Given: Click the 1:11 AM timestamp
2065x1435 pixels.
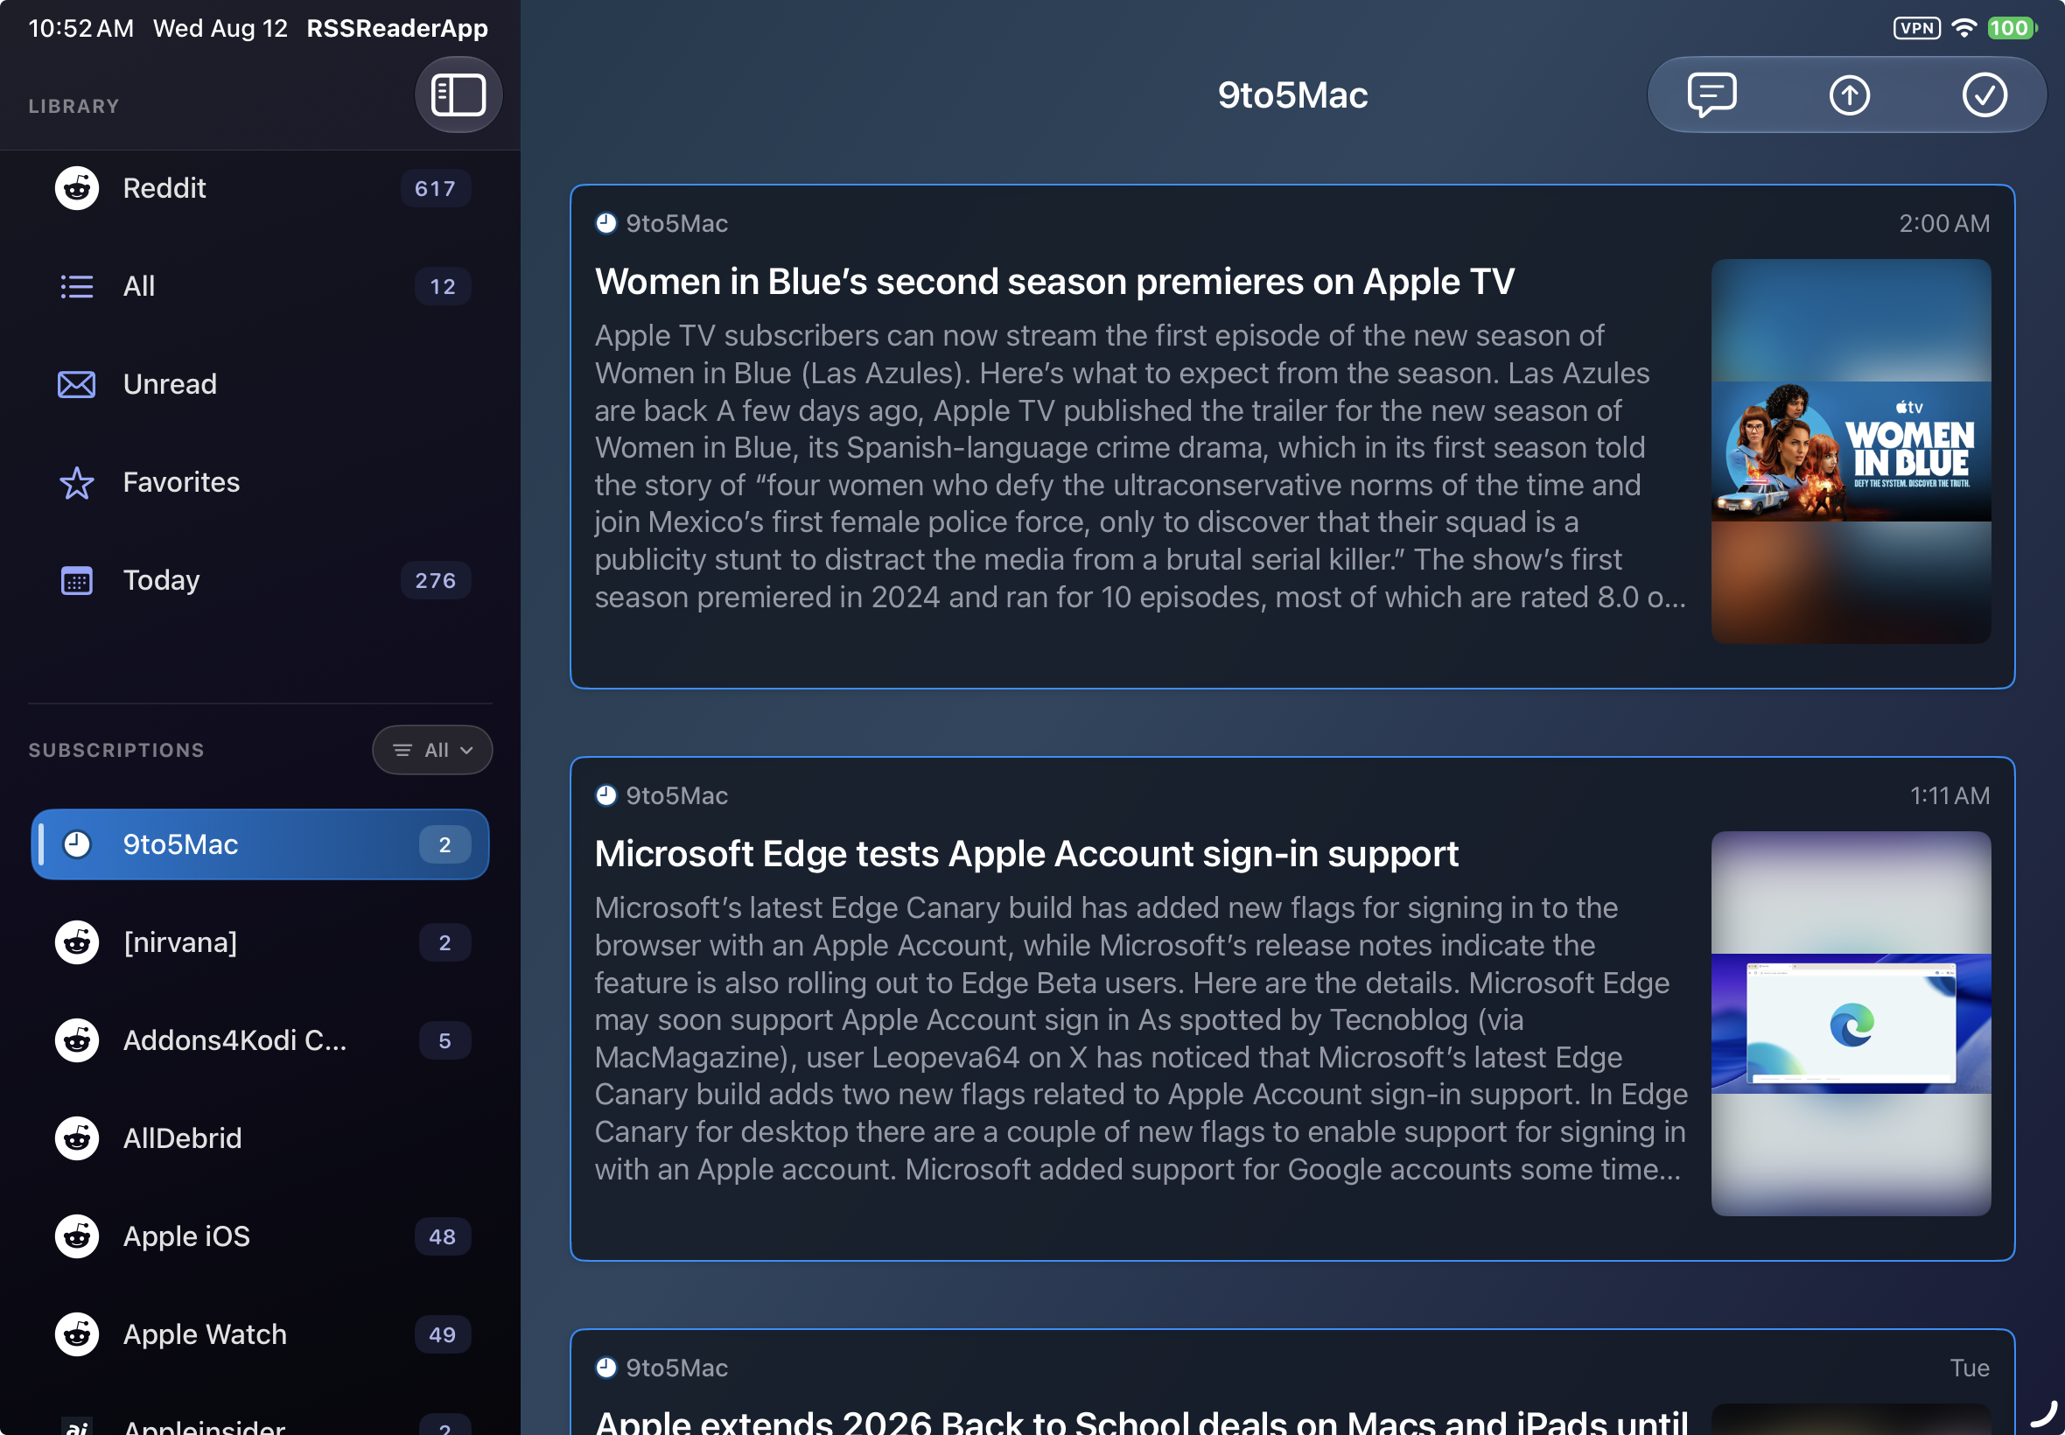Looking at the screenshot, I should (1949, 795).
